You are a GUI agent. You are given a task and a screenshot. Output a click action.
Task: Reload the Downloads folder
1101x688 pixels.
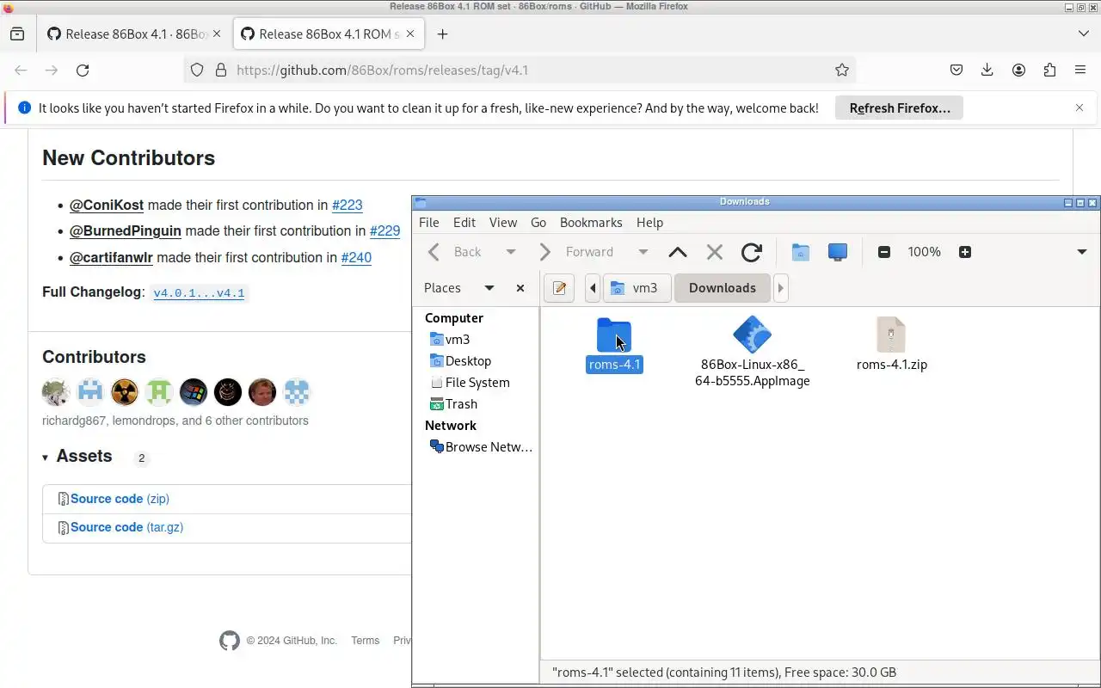[x=752, y=252]
